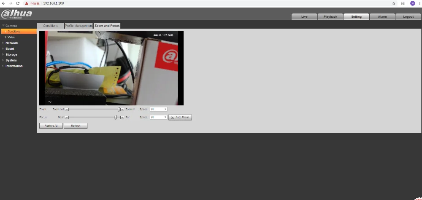Open the browser profile avatar
This screenshot has width=422, height=200.
coord(413,3)
